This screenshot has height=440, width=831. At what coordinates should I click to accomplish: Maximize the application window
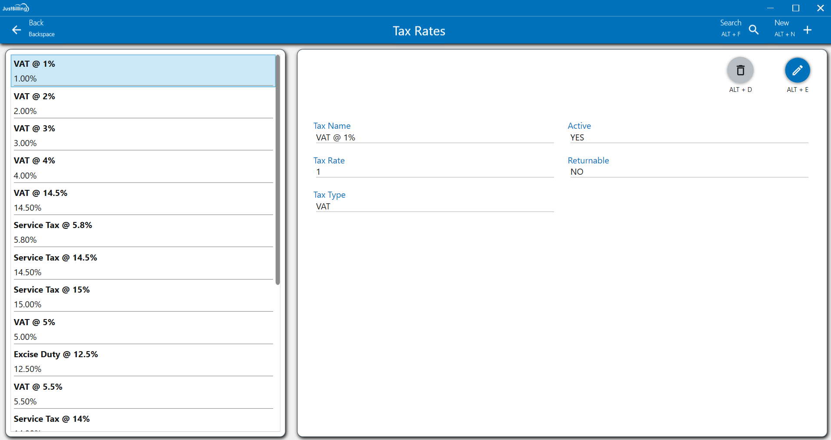pyautogui.click(x=795, y=8)
